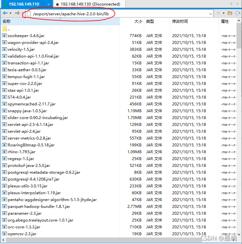Click the paranamer-2.3.jar file name
Screen dimensions: 242x244
pyautogui.click(x=25, y=213)
